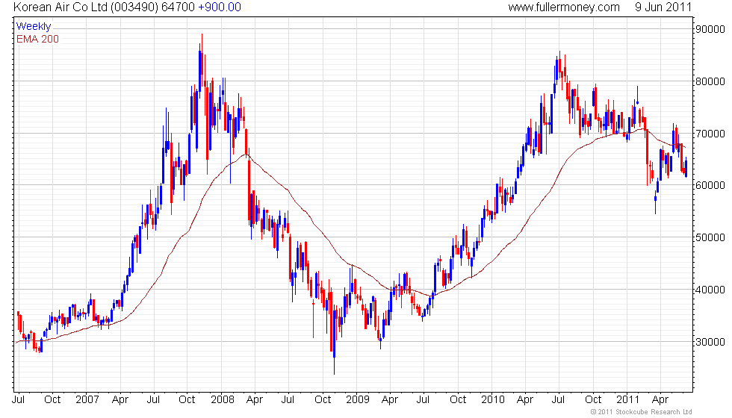732x418 pixels.
Task: Click the 30000 price axis label
Action: [x=710, y=342]
